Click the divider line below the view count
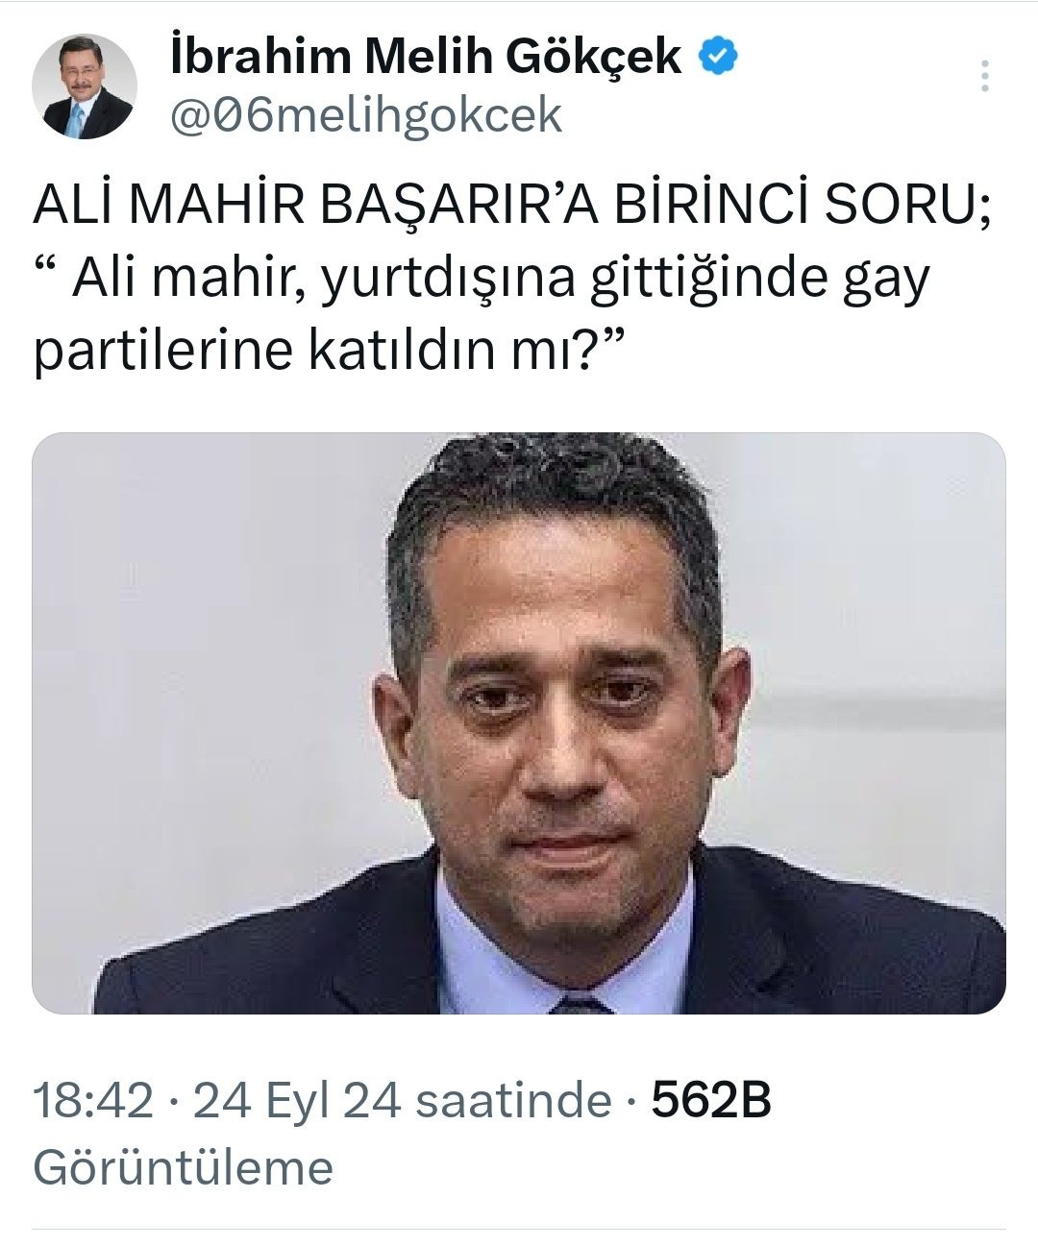This screenshot has width=1038, height=1247. pyautogui.click(x=519, y=1229)
